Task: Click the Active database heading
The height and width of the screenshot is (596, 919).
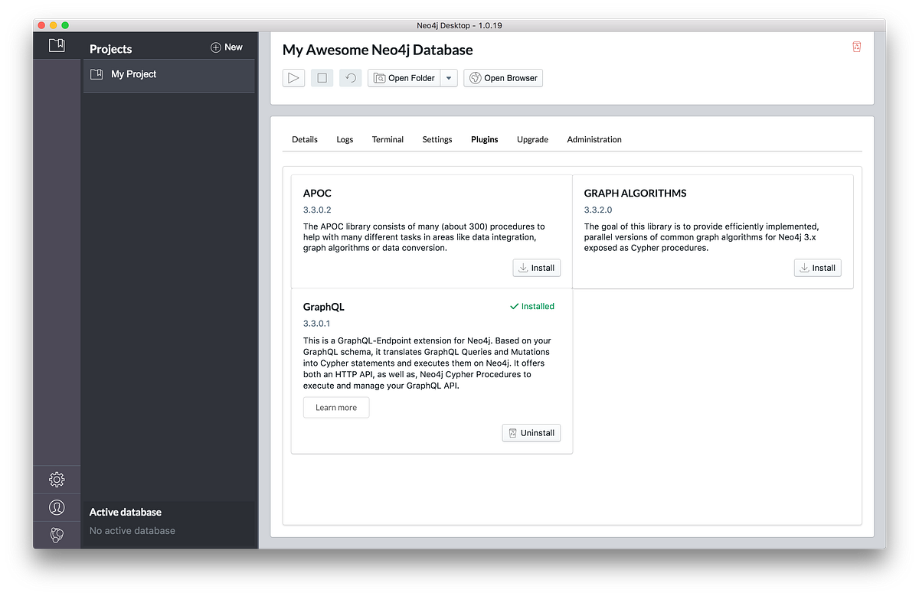Action: [x=126, y=512]
